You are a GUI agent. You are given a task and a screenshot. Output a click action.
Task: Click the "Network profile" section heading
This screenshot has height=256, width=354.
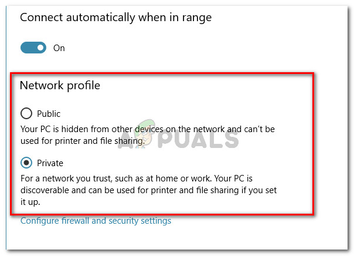[60, 86]
